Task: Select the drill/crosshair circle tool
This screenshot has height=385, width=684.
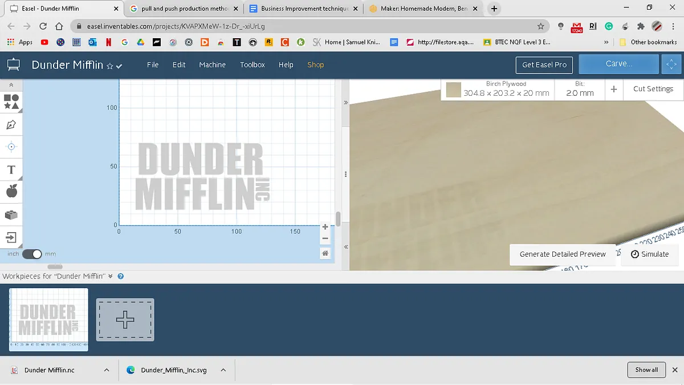Action: pyautogui.click(x=11, y=147)
